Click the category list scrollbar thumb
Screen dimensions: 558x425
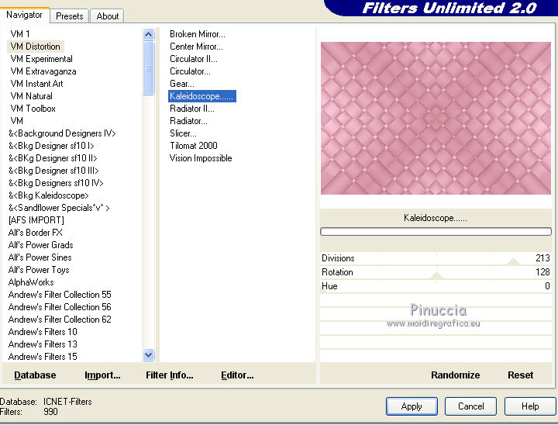148,68
